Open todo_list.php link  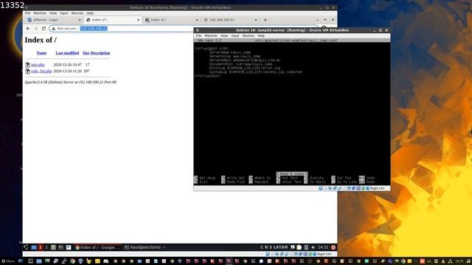coord(41,71)
